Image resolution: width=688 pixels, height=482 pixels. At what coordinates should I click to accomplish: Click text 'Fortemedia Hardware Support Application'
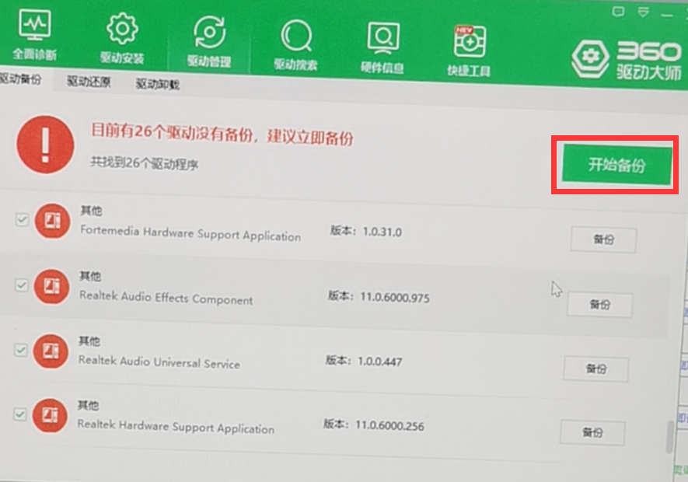tap(190, 233)
